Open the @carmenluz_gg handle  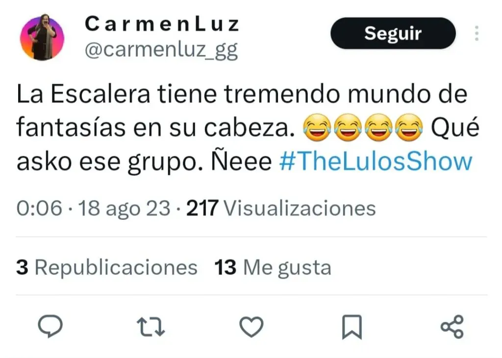161,50
